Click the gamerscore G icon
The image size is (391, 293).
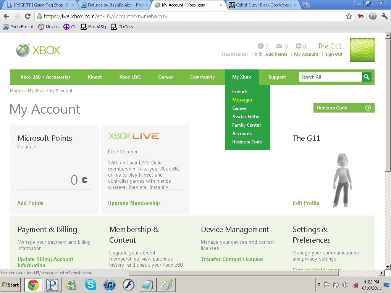(260, 46)
